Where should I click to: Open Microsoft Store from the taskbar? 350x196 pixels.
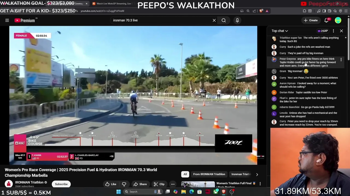200,192
